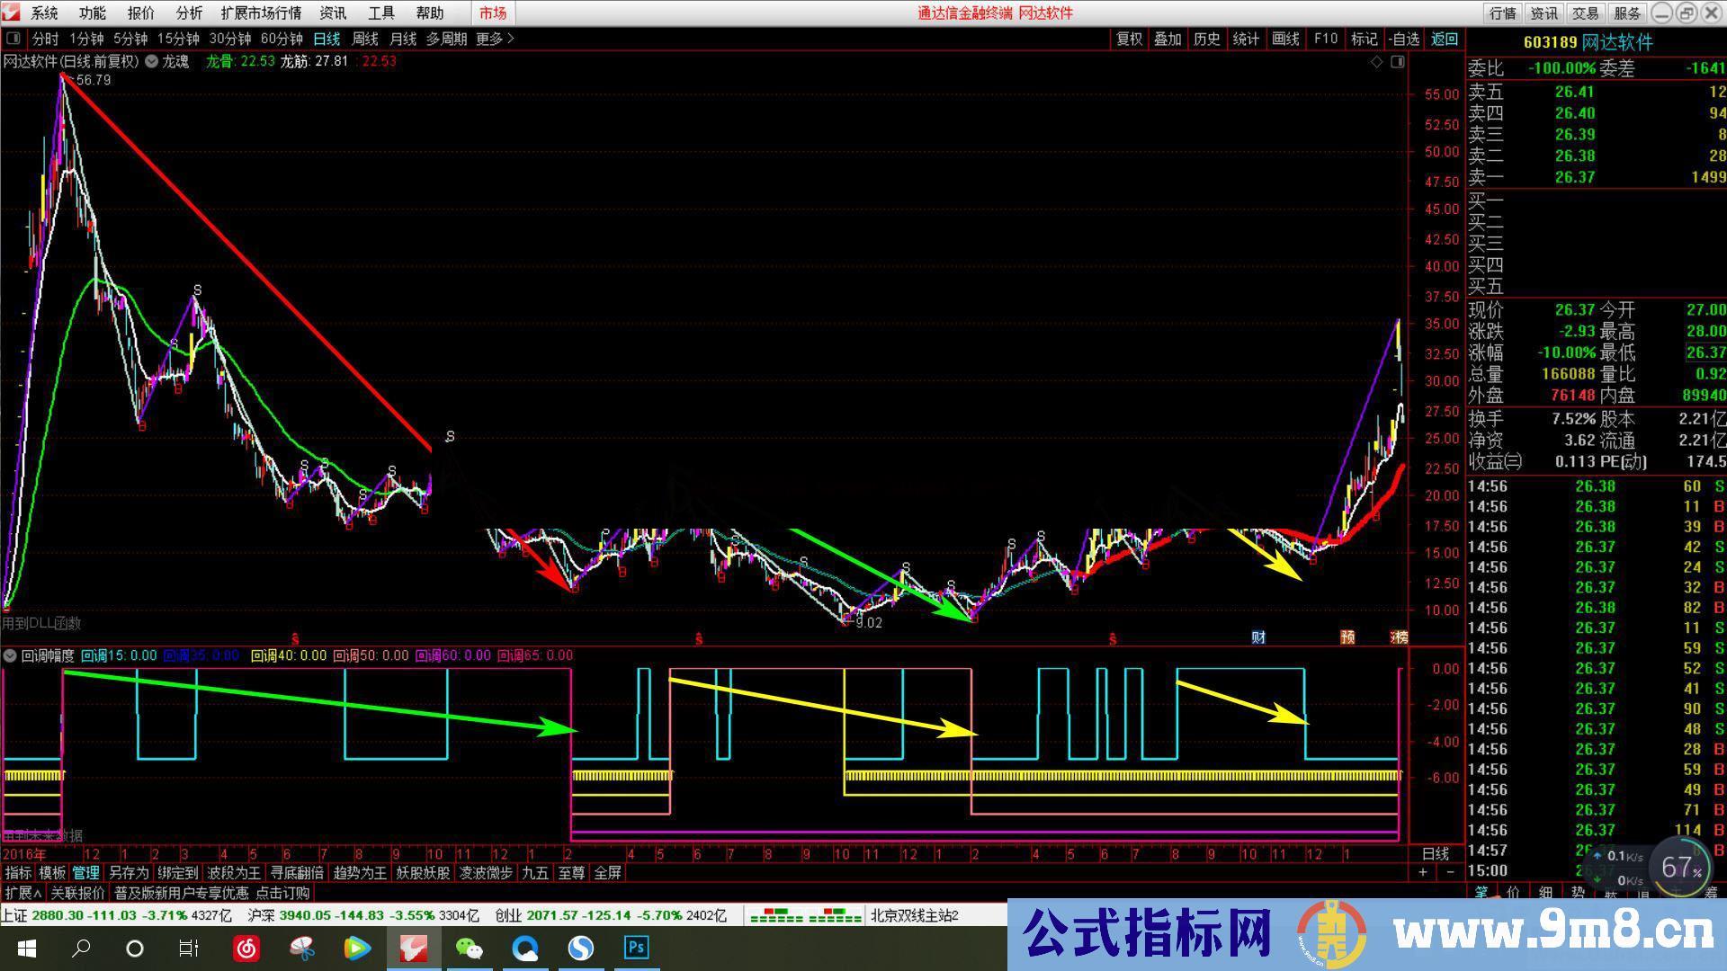Click the 返回 back button
This screenshot has height=971, width=1727.
1444,39
